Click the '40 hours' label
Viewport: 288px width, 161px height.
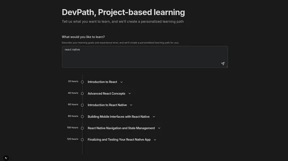[x=73, y=93]
